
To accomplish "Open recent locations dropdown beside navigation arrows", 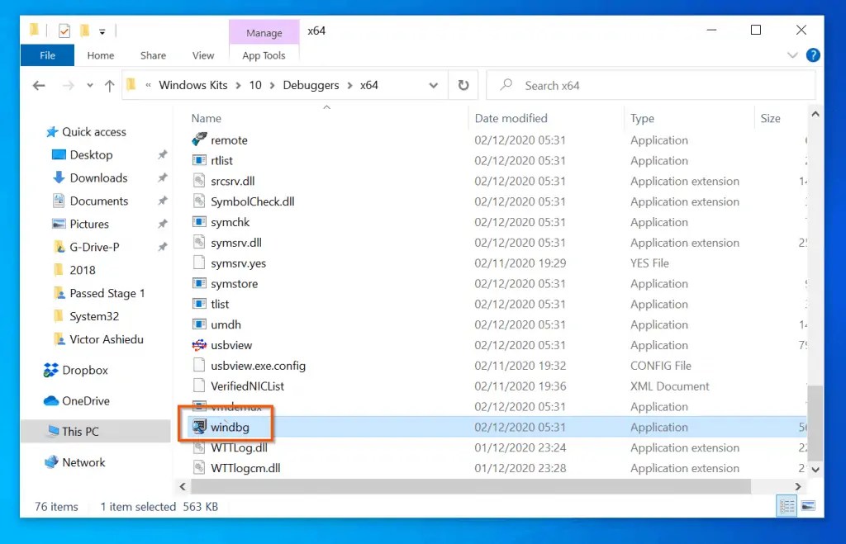I will point(89,85).
